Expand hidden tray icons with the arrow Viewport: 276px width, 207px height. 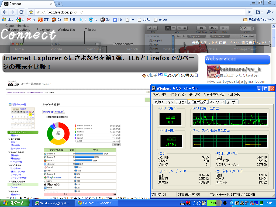click(232, 203)
